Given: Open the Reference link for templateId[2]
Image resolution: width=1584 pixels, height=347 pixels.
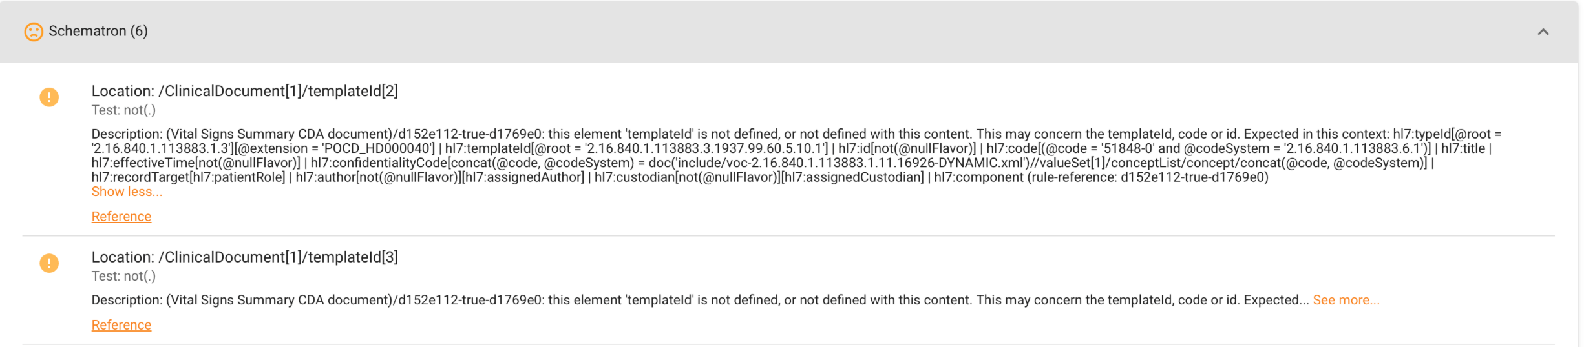Looking at the screenshot, I should tap(121, 217).
